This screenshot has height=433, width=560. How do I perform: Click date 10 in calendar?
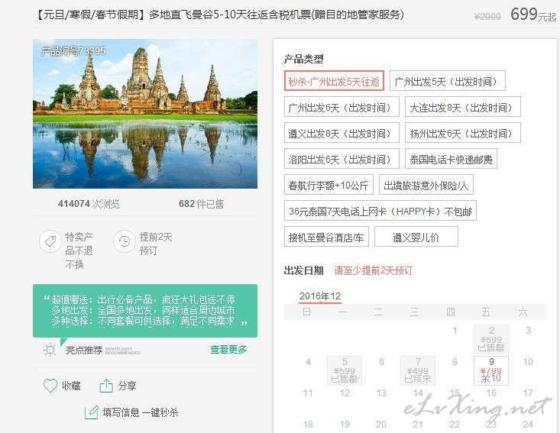pyautogui.click(x=528, y=362)
